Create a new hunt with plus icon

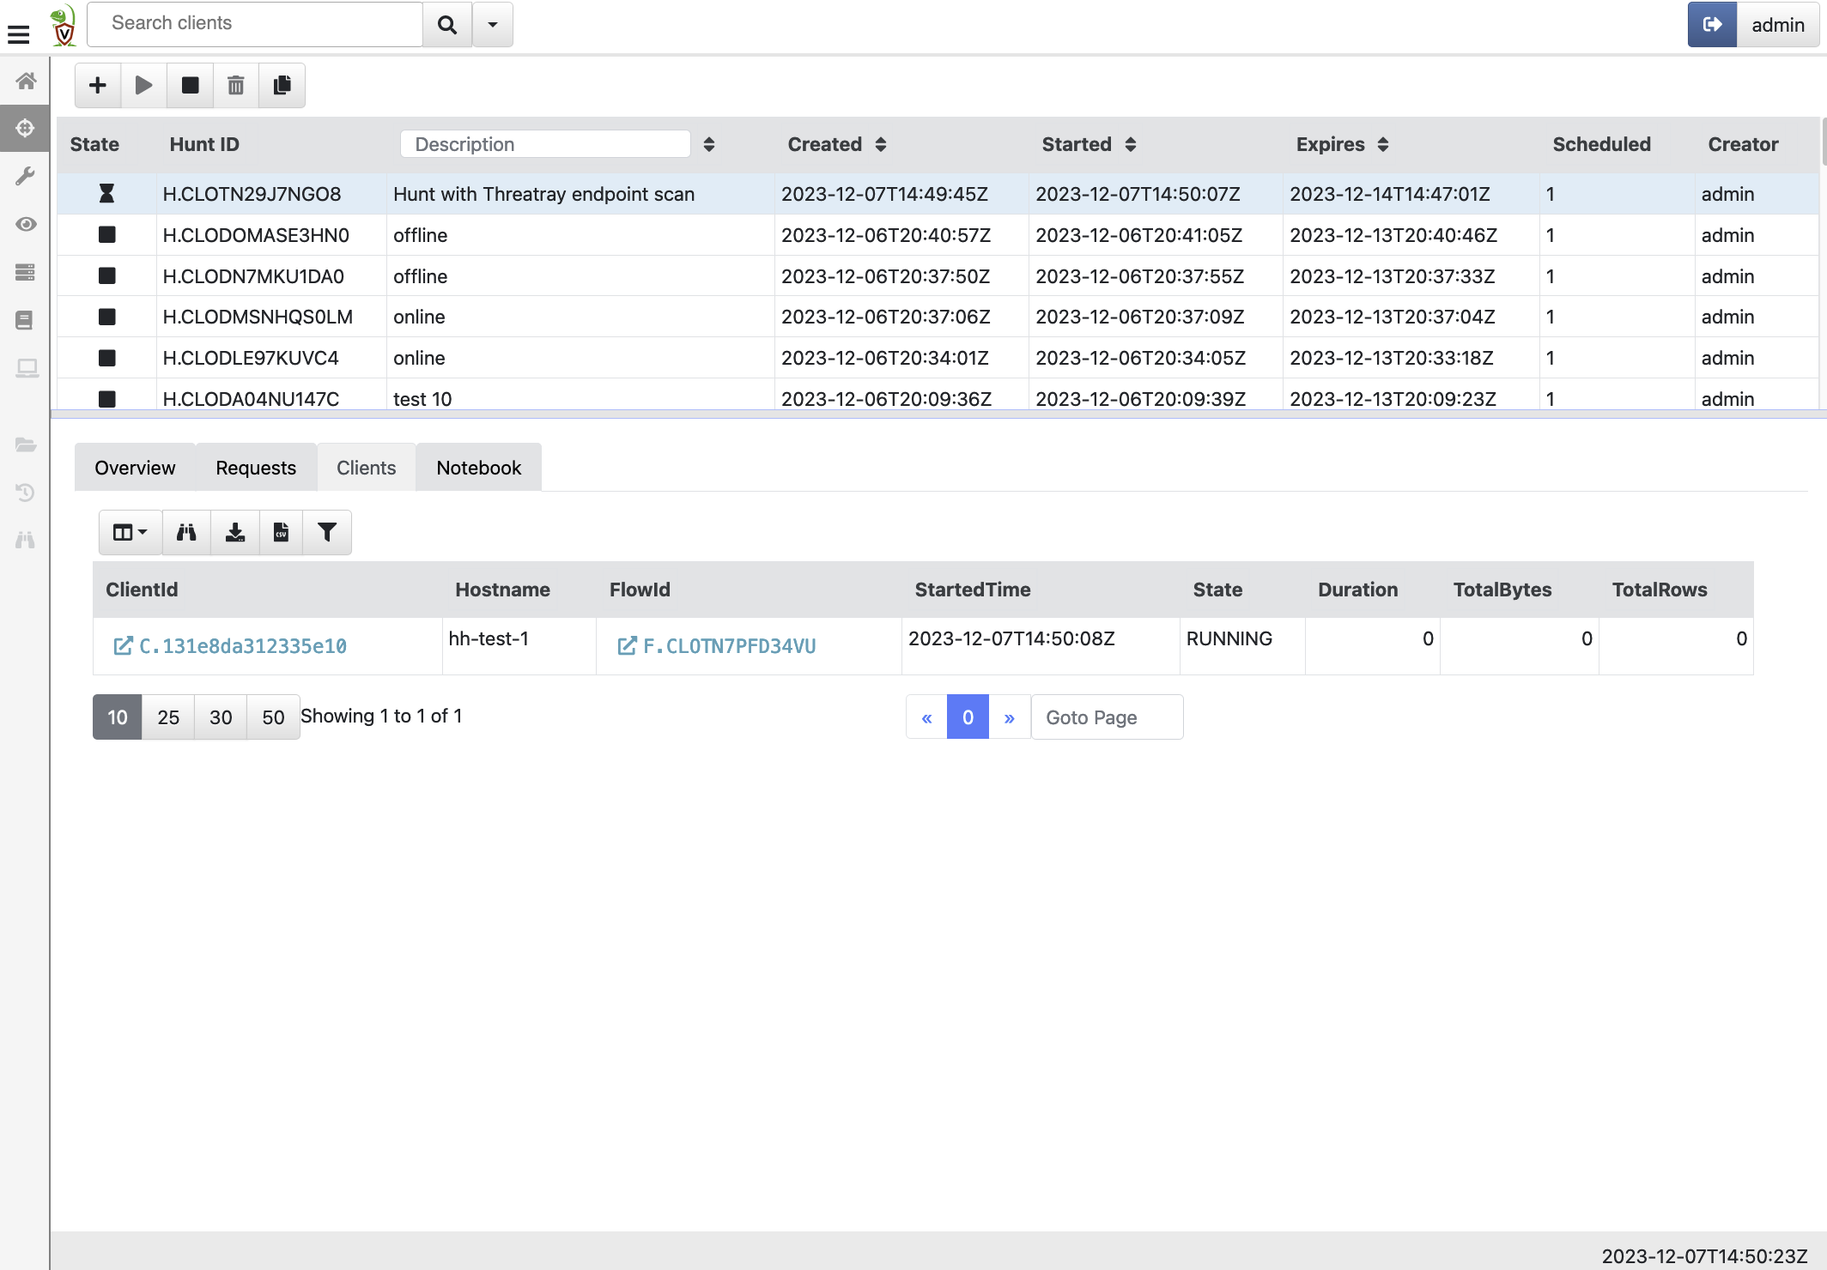click(98, 85)
